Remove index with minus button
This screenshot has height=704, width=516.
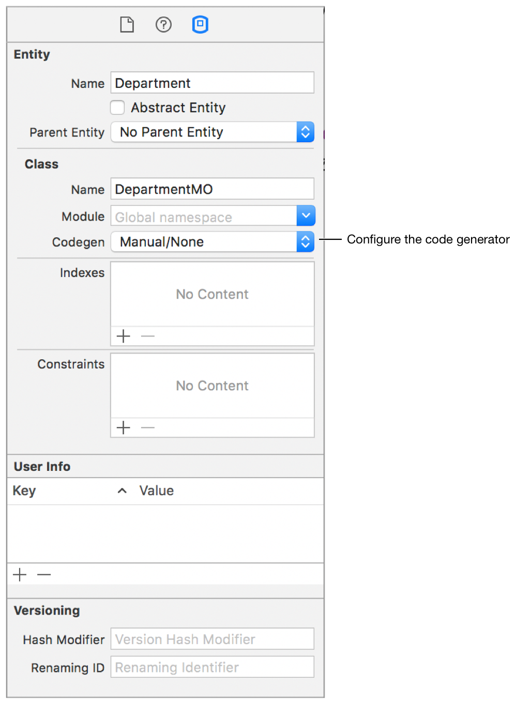[148, 336]
